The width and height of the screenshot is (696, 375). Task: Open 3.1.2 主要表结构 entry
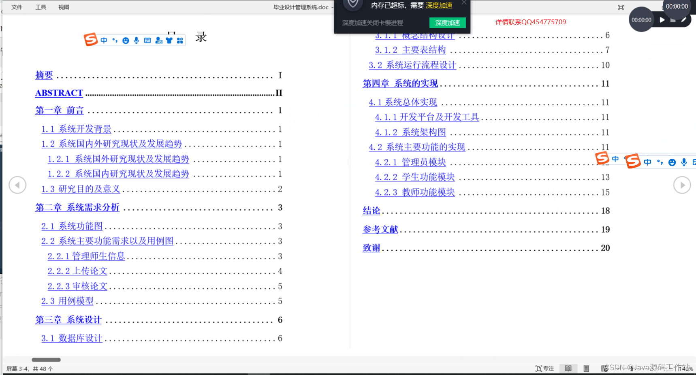click(x=410, y=50)
